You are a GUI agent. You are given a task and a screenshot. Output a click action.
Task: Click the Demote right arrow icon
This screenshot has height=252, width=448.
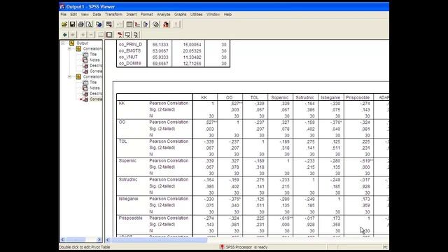[73, 35]
